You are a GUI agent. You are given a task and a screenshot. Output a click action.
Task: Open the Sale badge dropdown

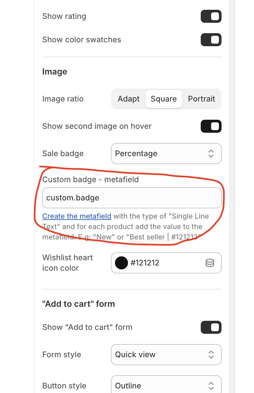pos(166,153)
